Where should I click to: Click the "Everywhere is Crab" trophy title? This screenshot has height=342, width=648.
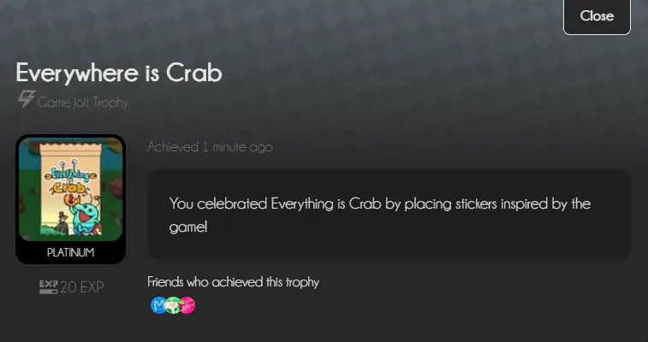point(119,73)
